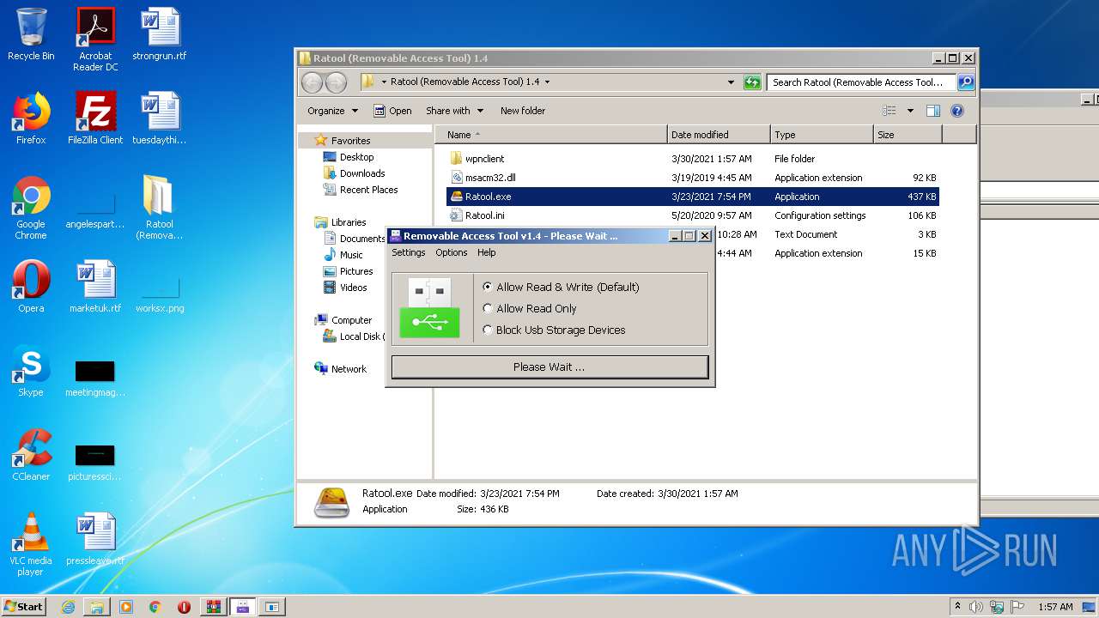
Task: Click the Recycle Bin desktop icon
Action: click(x=31, y=35)
